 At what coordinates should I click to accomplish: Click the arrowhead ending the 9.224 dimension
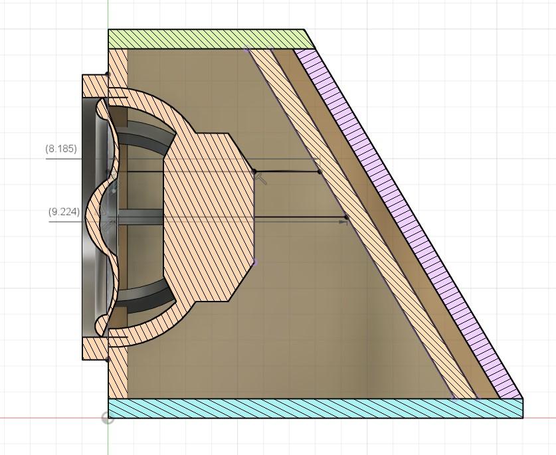[343, 222]
